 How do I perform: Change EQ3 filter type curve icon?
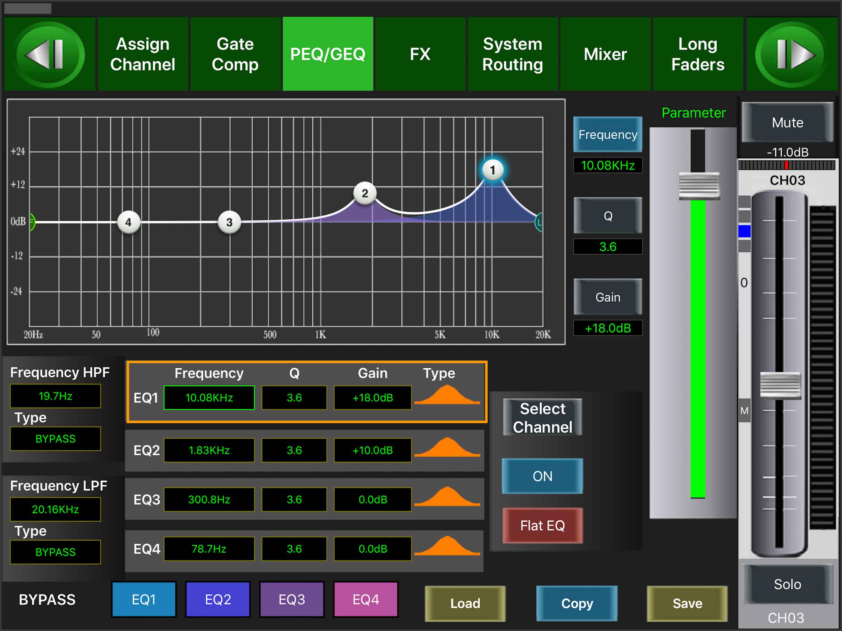click(447, 497)
